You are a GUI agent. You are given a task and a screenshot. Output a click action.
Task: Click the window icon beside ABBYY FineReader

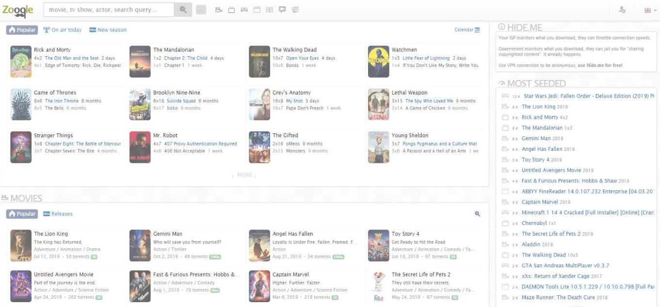505,192
